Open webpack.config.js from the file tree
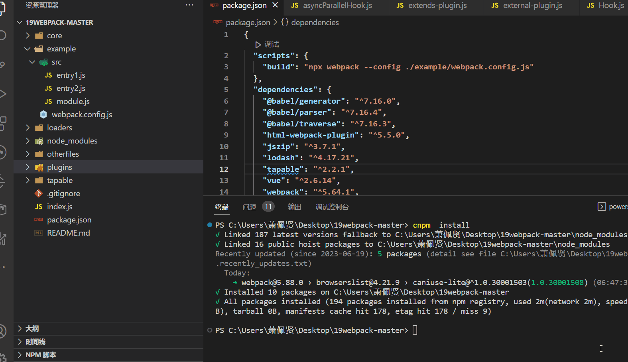Screen dimensions: 628x362 (x=82, y=115)
